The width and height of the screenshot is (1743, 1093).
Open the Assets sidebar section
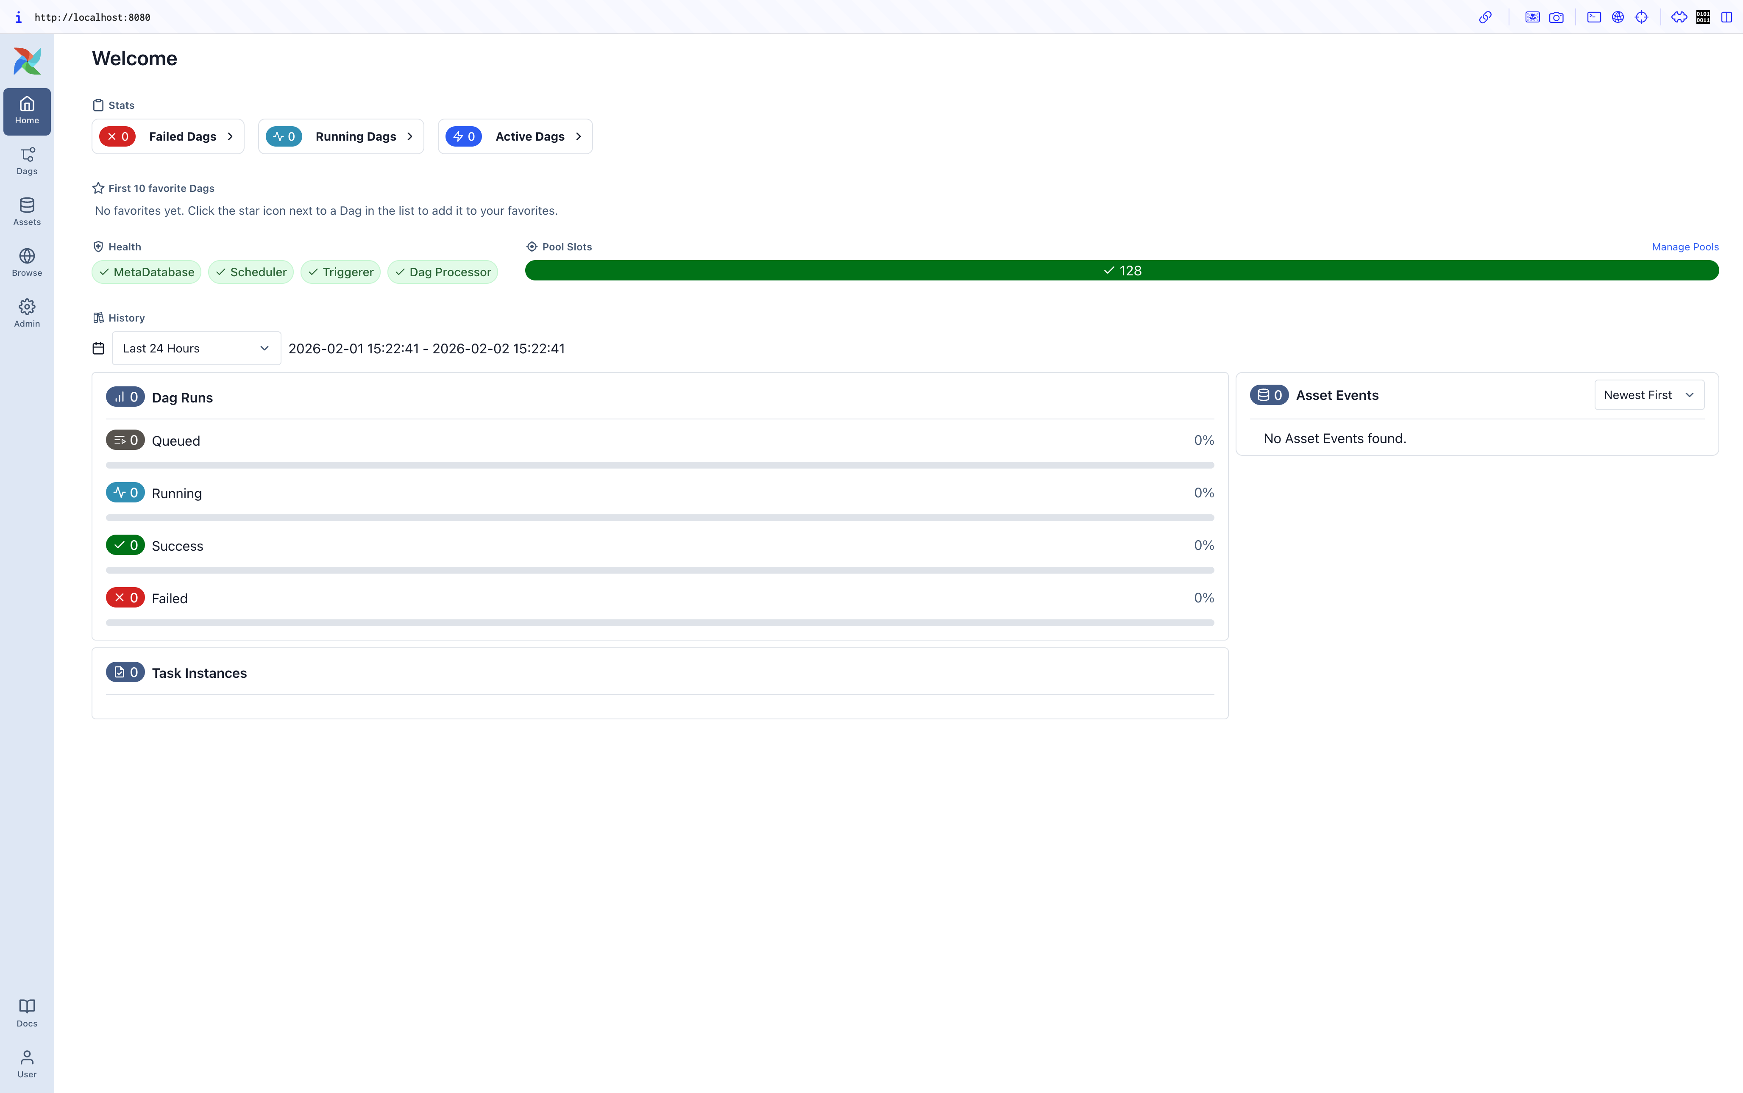pos(27,212)
